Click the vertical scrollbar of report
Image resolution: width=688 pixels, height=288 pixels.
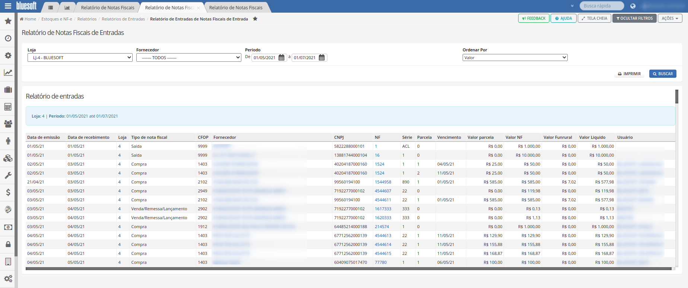pyautogui.click(x=677, y=96)
